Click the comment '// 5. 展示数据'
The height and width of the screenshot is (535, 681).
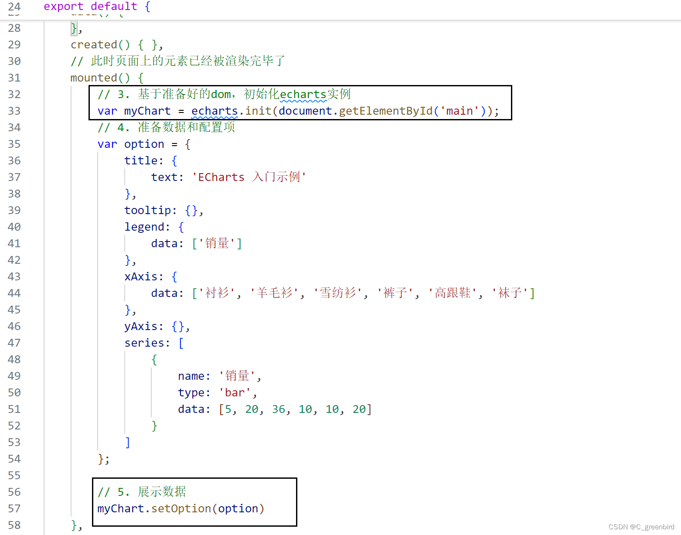(x=142, y=492)
